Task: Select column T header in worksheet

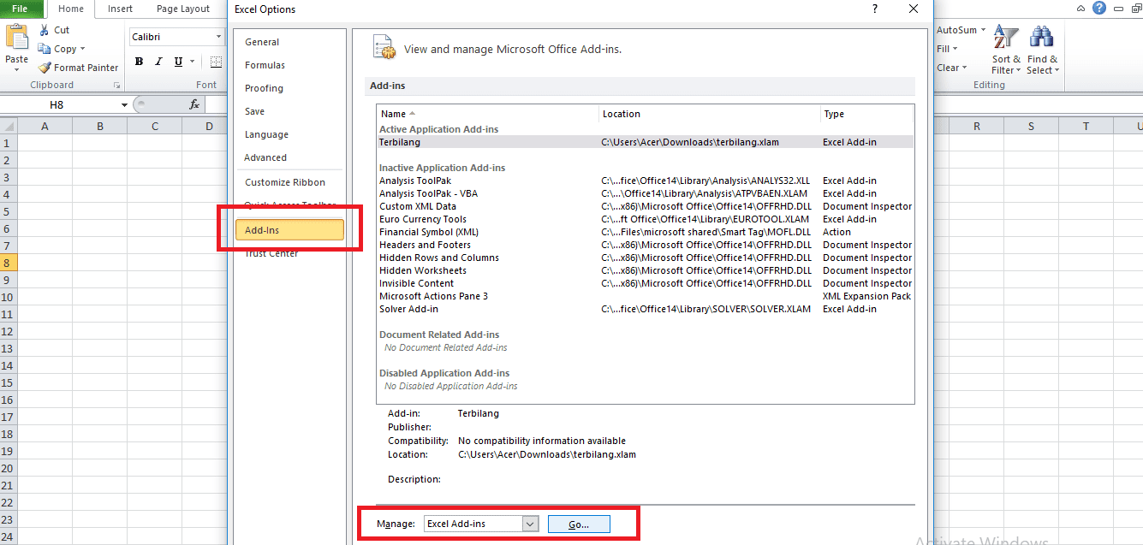Action: [x=1086, y=127]
